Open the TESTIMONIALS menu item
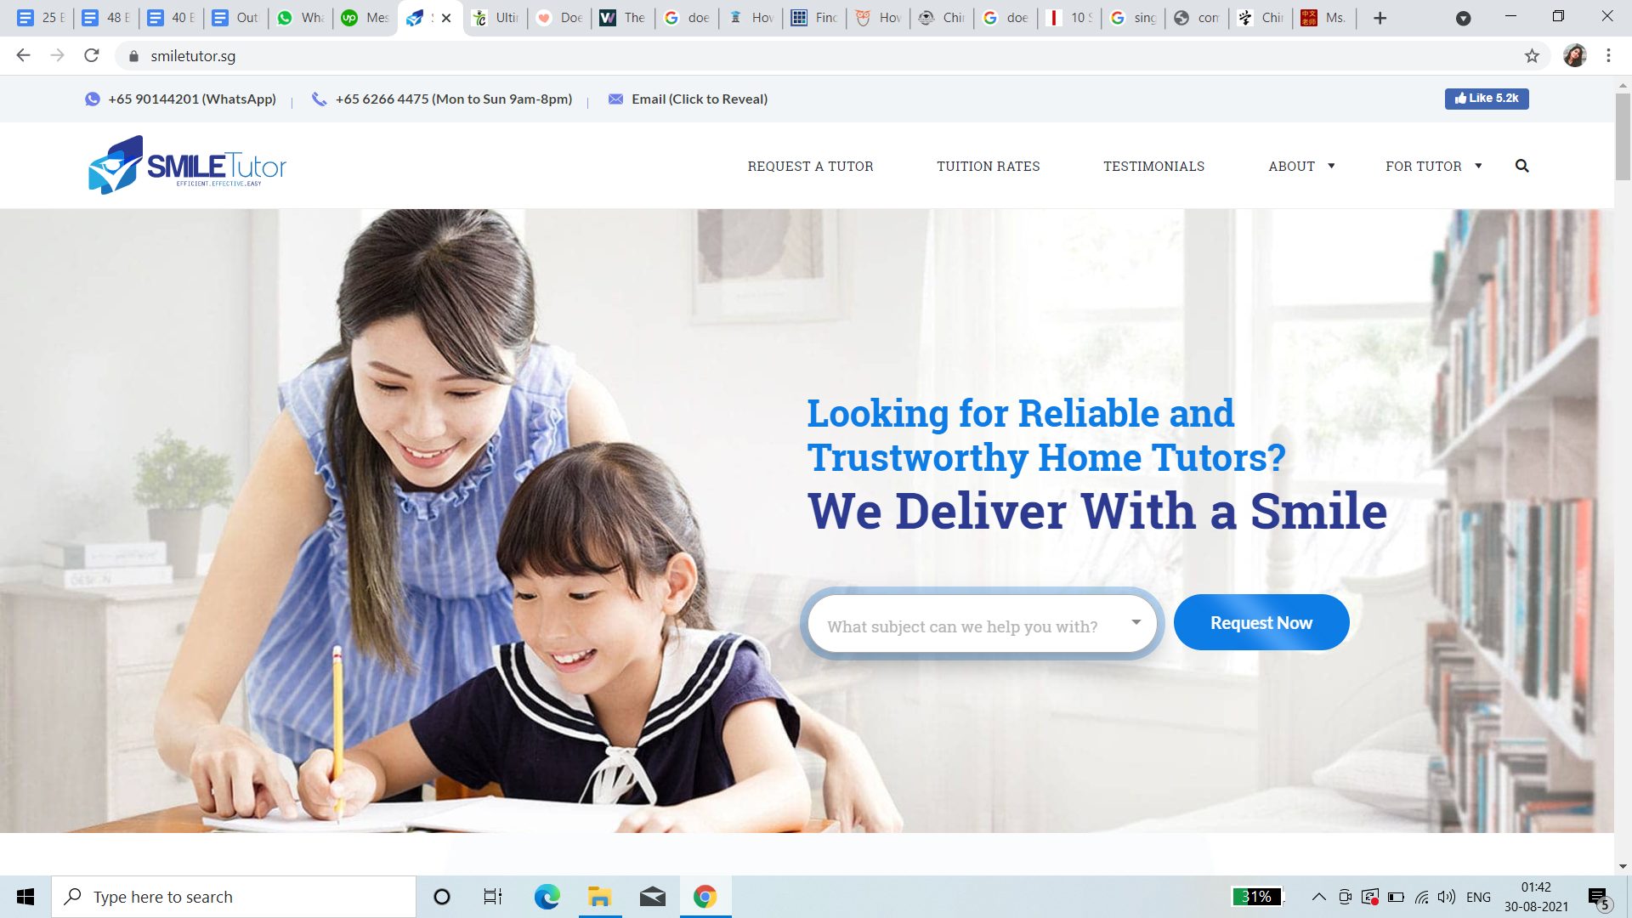This screenshot has width=1632, height=918. click(x=1153, y=167)
